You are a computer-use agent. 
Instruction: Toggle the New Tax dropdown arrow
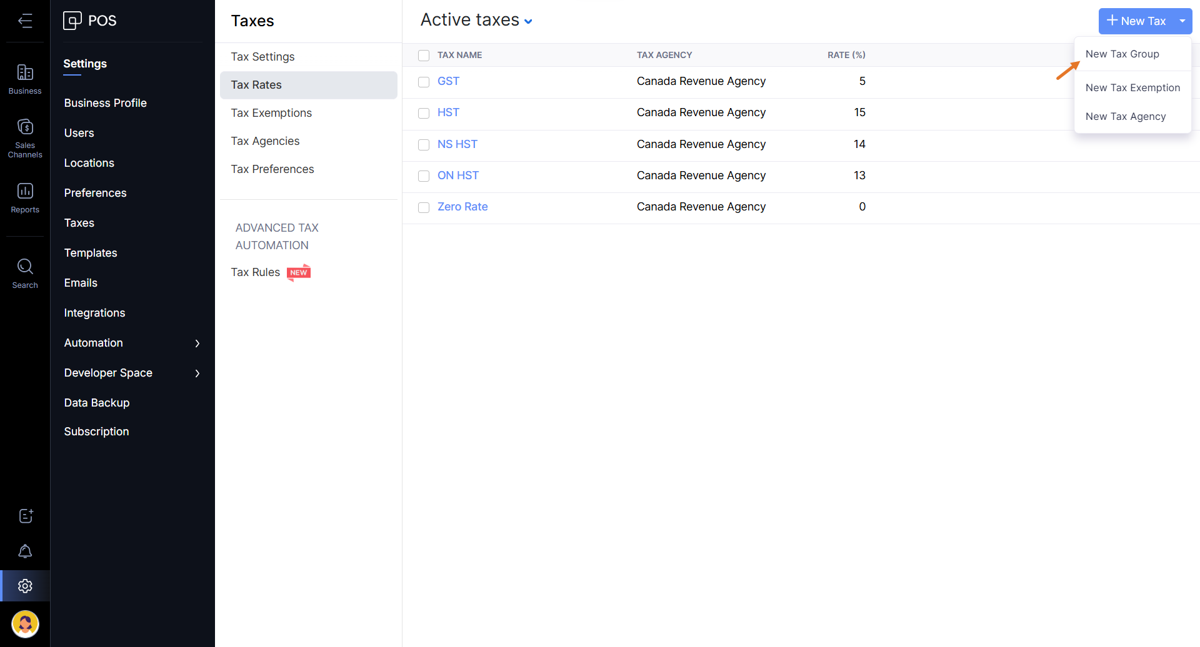click(1182, 21)
